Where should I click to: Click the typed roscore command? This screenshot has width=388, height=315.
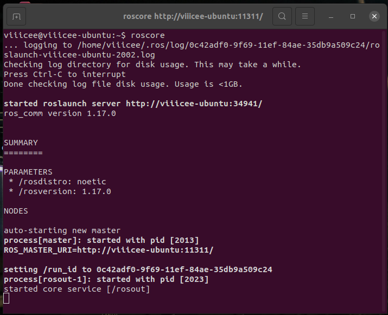pos(148,35)
